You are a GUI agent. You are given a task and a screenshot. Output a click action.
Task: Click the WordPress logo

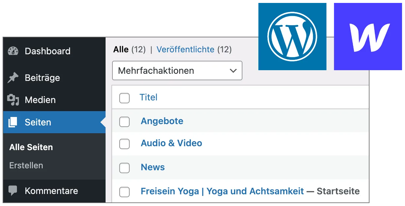point(292,36)
